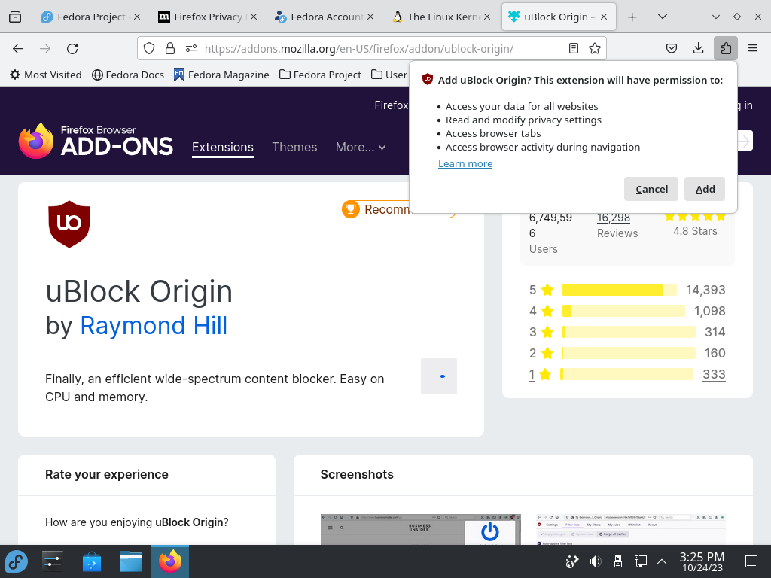Open the clock and calendar in taskbar
Screen dimensions: 771x578
click(702, 561)
